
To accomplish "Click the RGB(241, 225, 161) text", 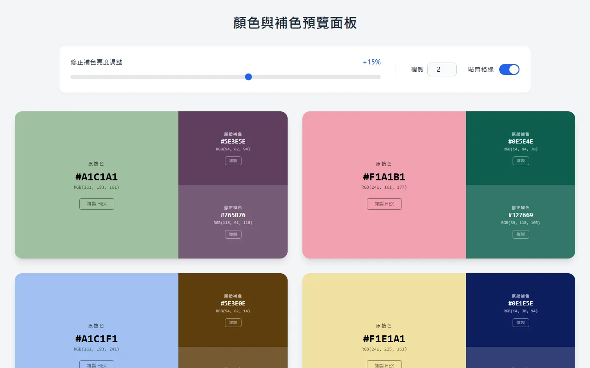I will click(x=384, y=349).
